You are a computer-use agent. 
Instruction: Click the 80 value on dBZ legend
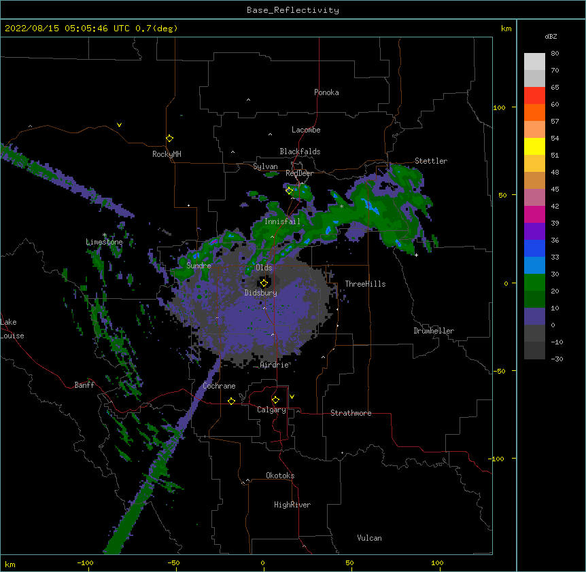click(555, 54)
